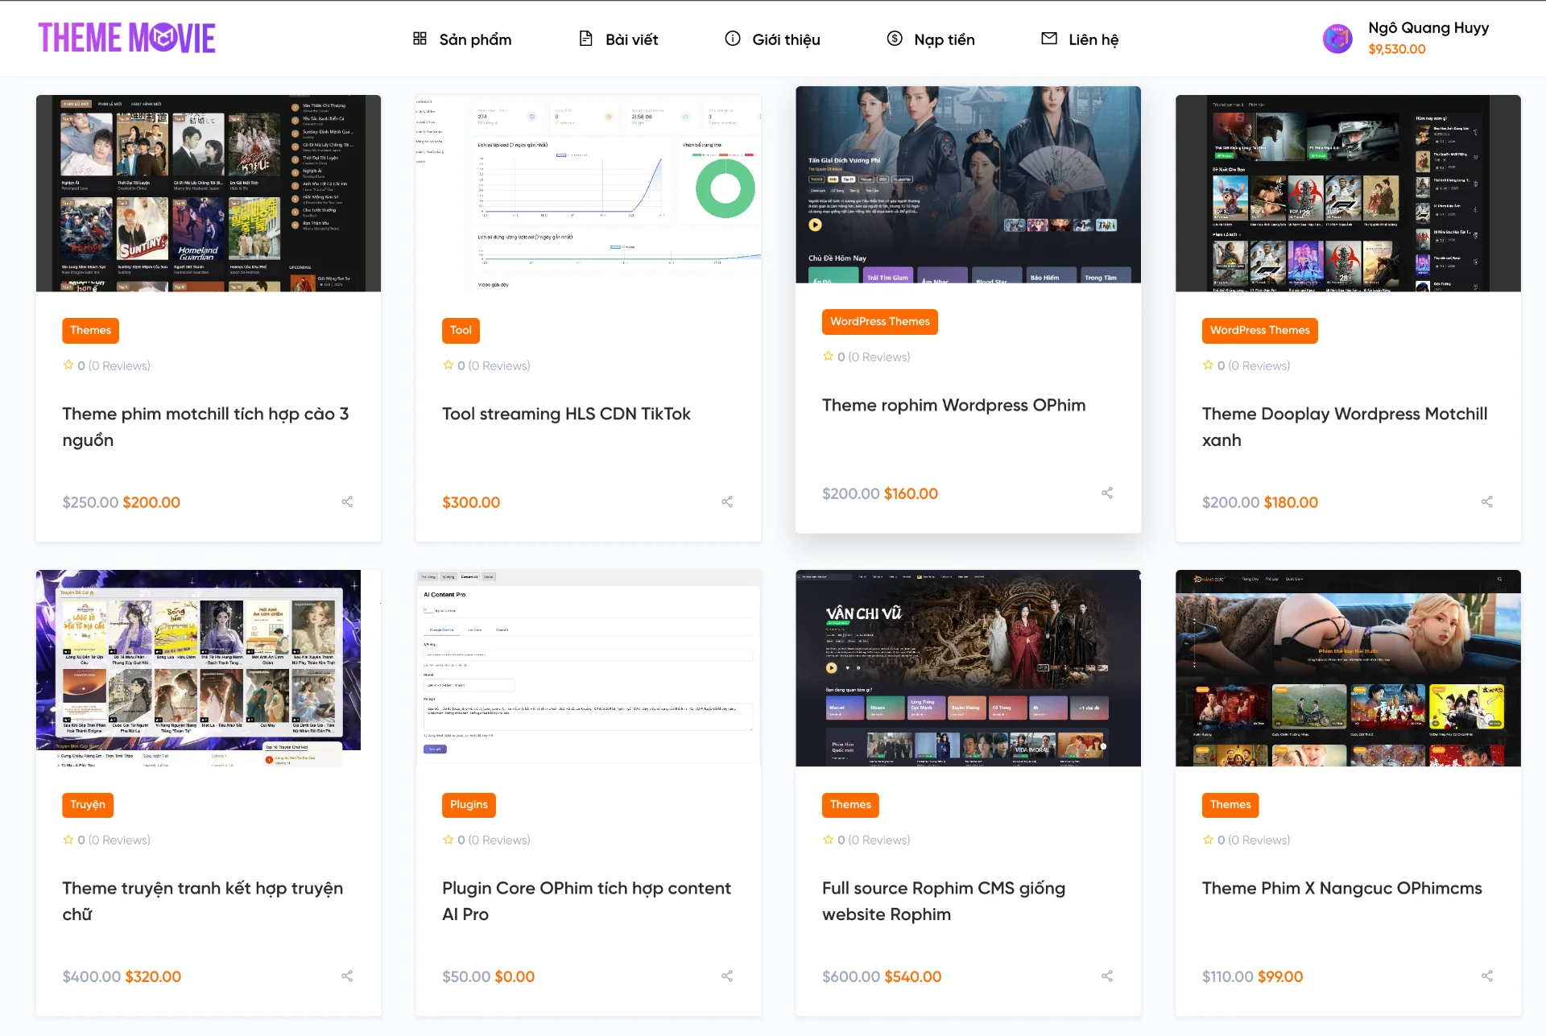
Task: Open the Ngô Quang Huyy account name
Action: 1428,27
